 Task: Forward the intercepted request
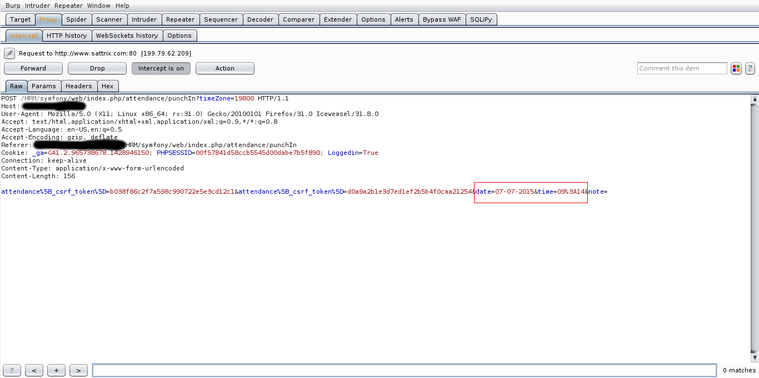[x=33, y=68]
